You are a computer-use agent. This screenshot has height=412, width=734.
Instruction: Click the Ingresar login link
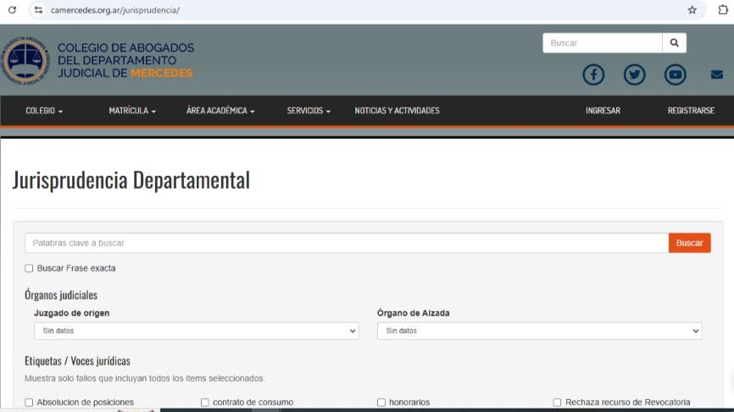tap(603, 111)
